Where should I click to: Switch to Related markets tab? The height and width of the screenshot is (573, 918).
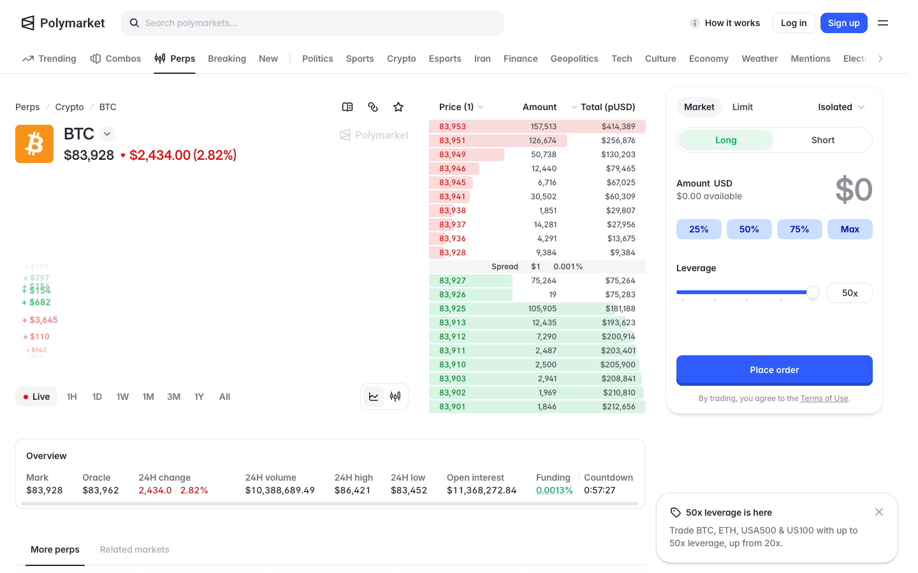[135, 549]
